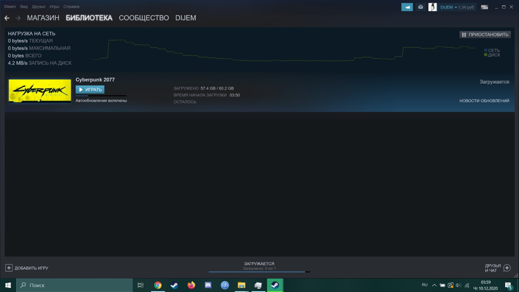Open the Cyberpunk 2077 title link
The image size is (519, 292).
(95, 79)
